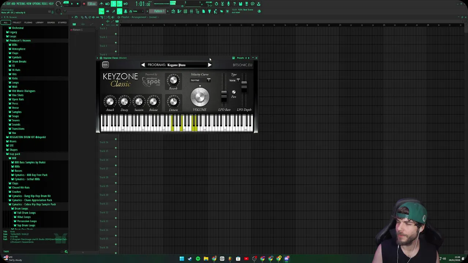468x263 pixels.
Task: Click the Attack knob
Action: click(x=110, y=102)
